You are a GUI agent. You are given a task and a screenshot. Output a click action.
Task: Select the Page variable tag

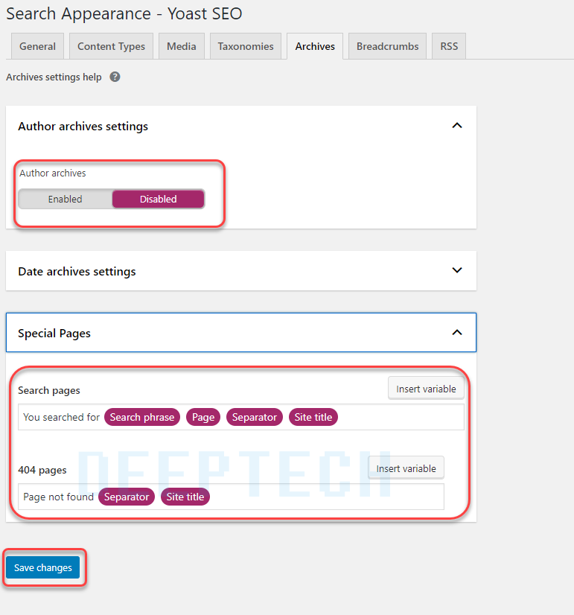click(203, 417)
